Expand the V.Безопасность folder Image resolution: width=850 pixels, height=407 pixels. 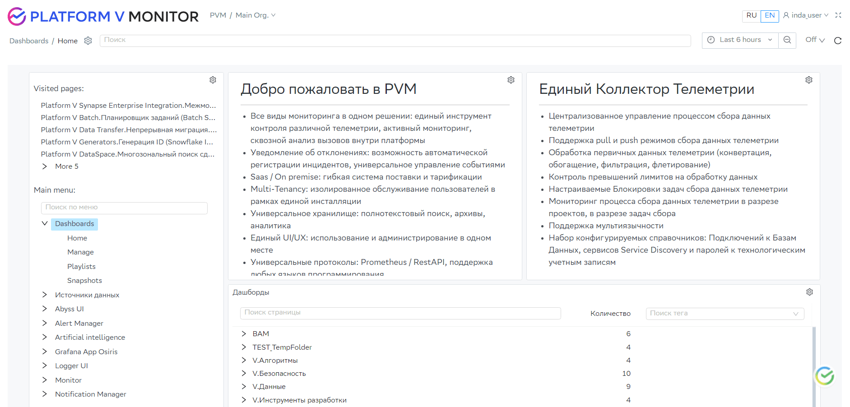(244, 373)
